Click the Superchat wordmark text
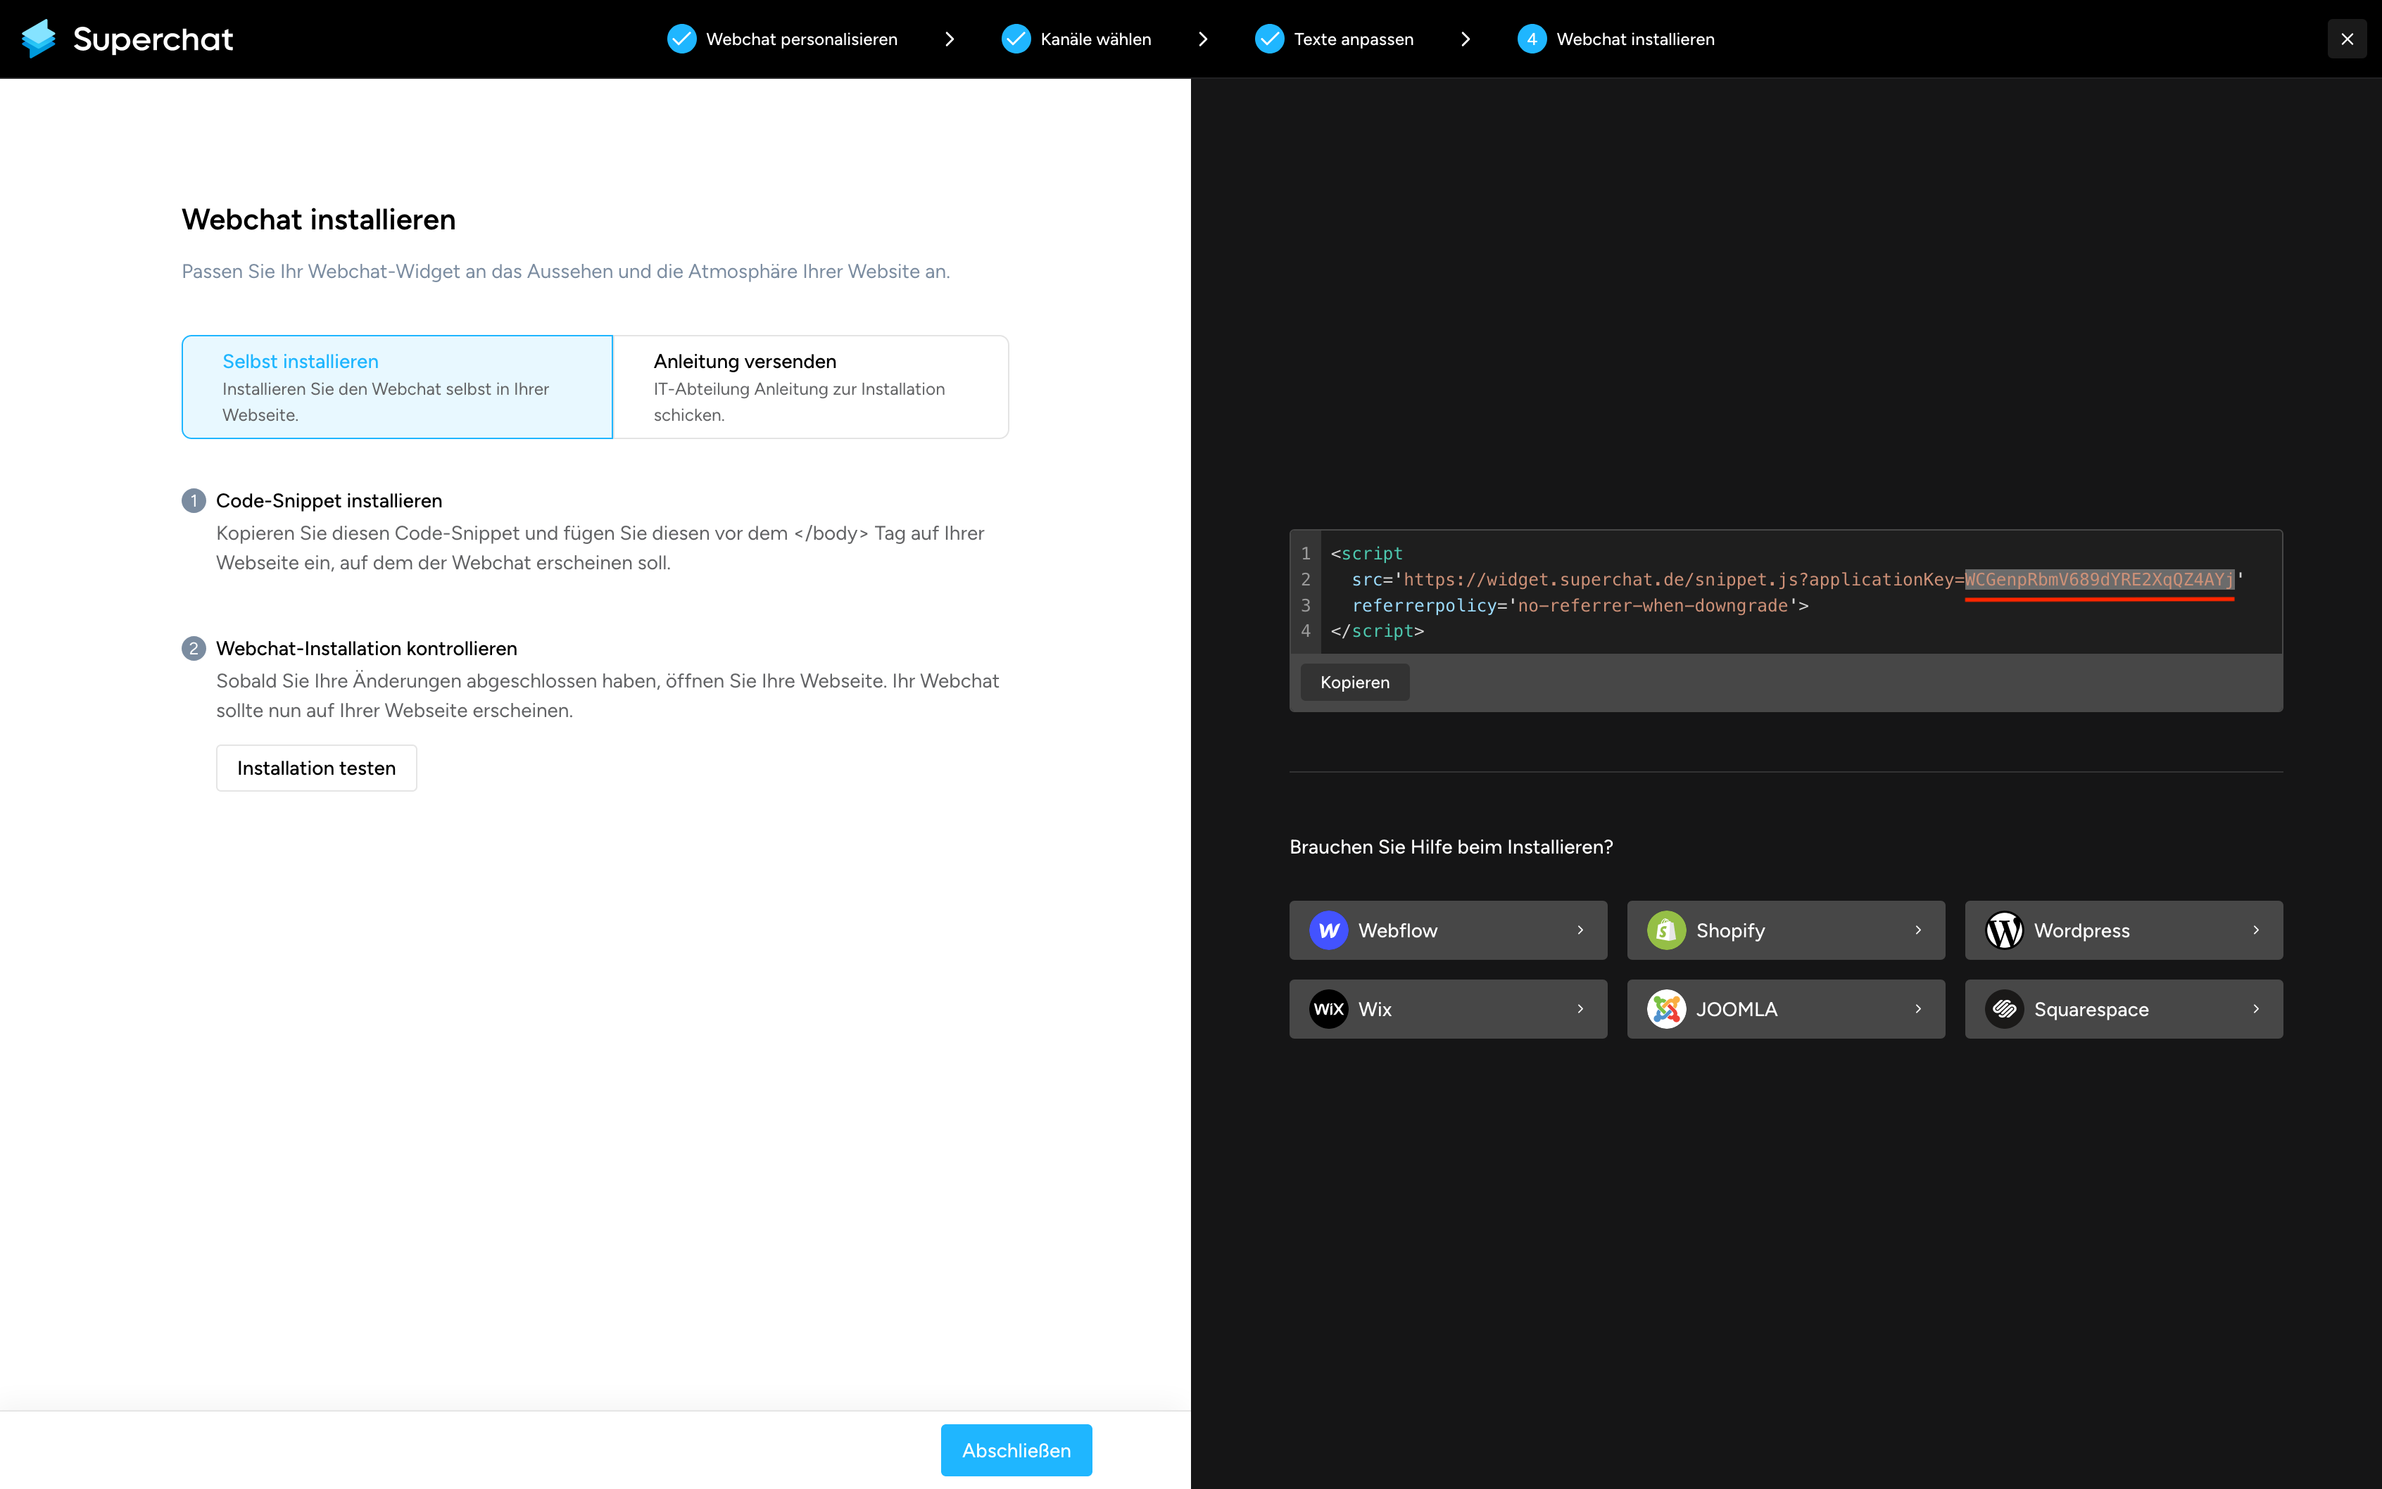Viewport: 2382px width, 1489px height. click(x=153, y=39)
